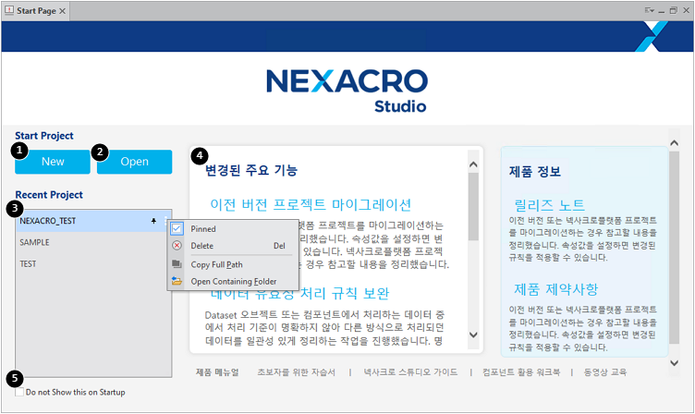Click the red Delete icon in context menu
Screen dimensions: 695x414
click(177, 246)
